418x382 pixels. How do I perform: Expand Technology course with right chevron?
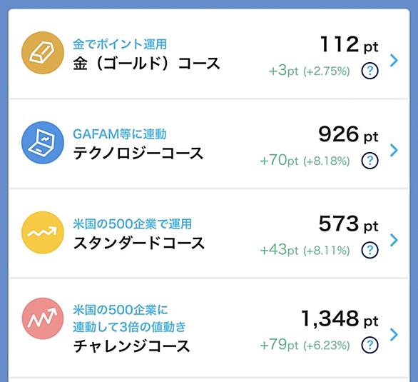point(394,150)
